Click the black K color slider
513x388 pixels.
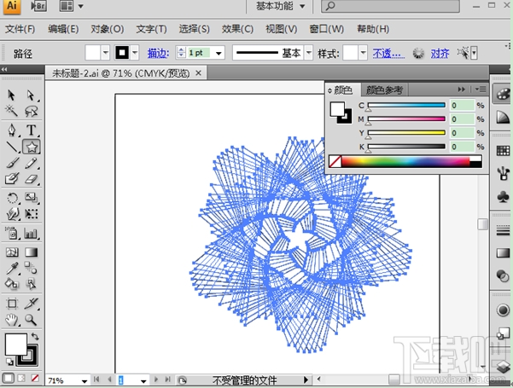coord(406,147)
